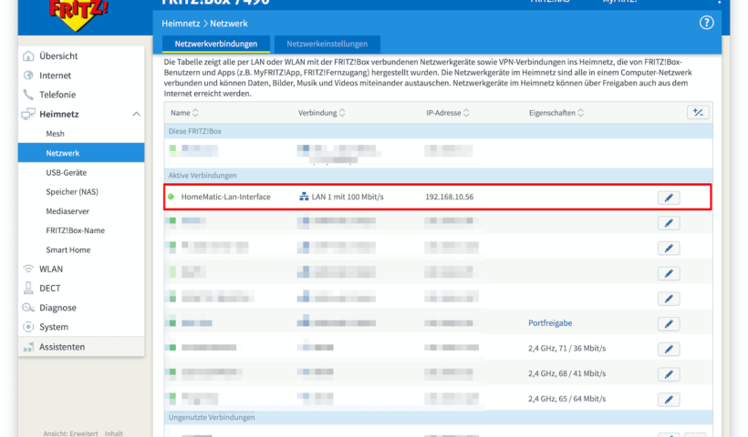Click the WLAN wifi signal icon
Screen dimensions: 748x437
[28, 269]
